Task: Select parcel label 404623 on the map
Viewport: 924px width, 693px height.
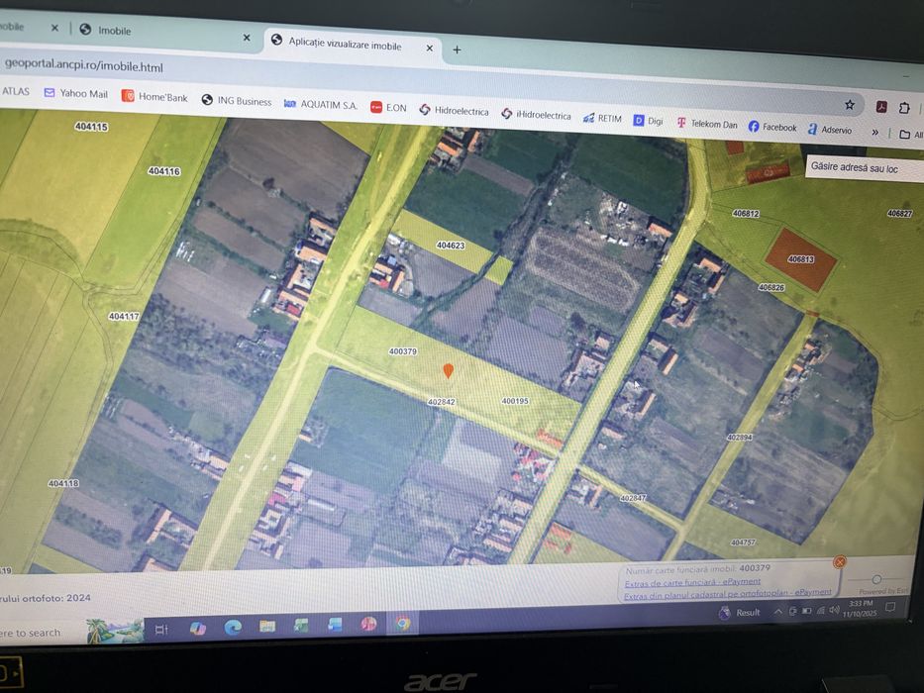Action: coord(451,246)
